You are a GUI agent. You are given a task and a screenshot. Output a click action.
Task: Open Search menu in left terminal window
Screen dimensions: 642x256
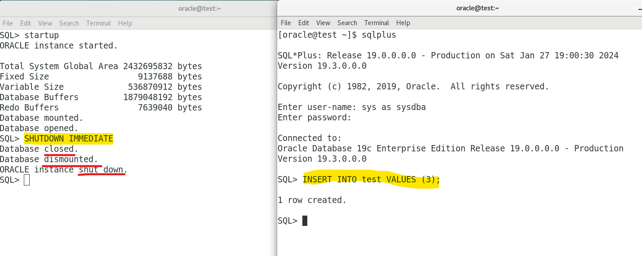(x=69, y=23)
